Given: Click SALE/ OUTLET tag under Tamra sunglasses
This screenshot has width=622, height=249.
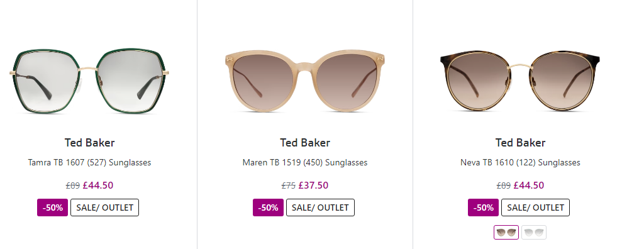Looking at the screenshot, I should coord(105,207).
